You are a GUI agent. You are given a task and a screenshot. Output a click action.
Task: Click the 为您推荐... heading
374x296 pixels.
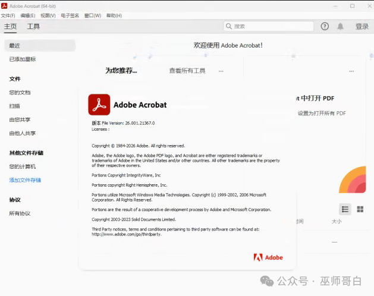[x=121, y=71]
